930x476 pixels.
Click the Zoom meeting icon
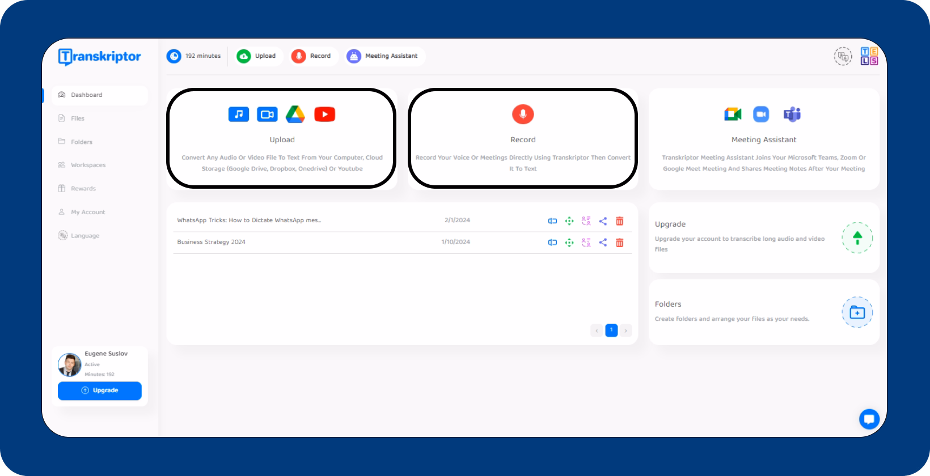click(x=761, y=114)
